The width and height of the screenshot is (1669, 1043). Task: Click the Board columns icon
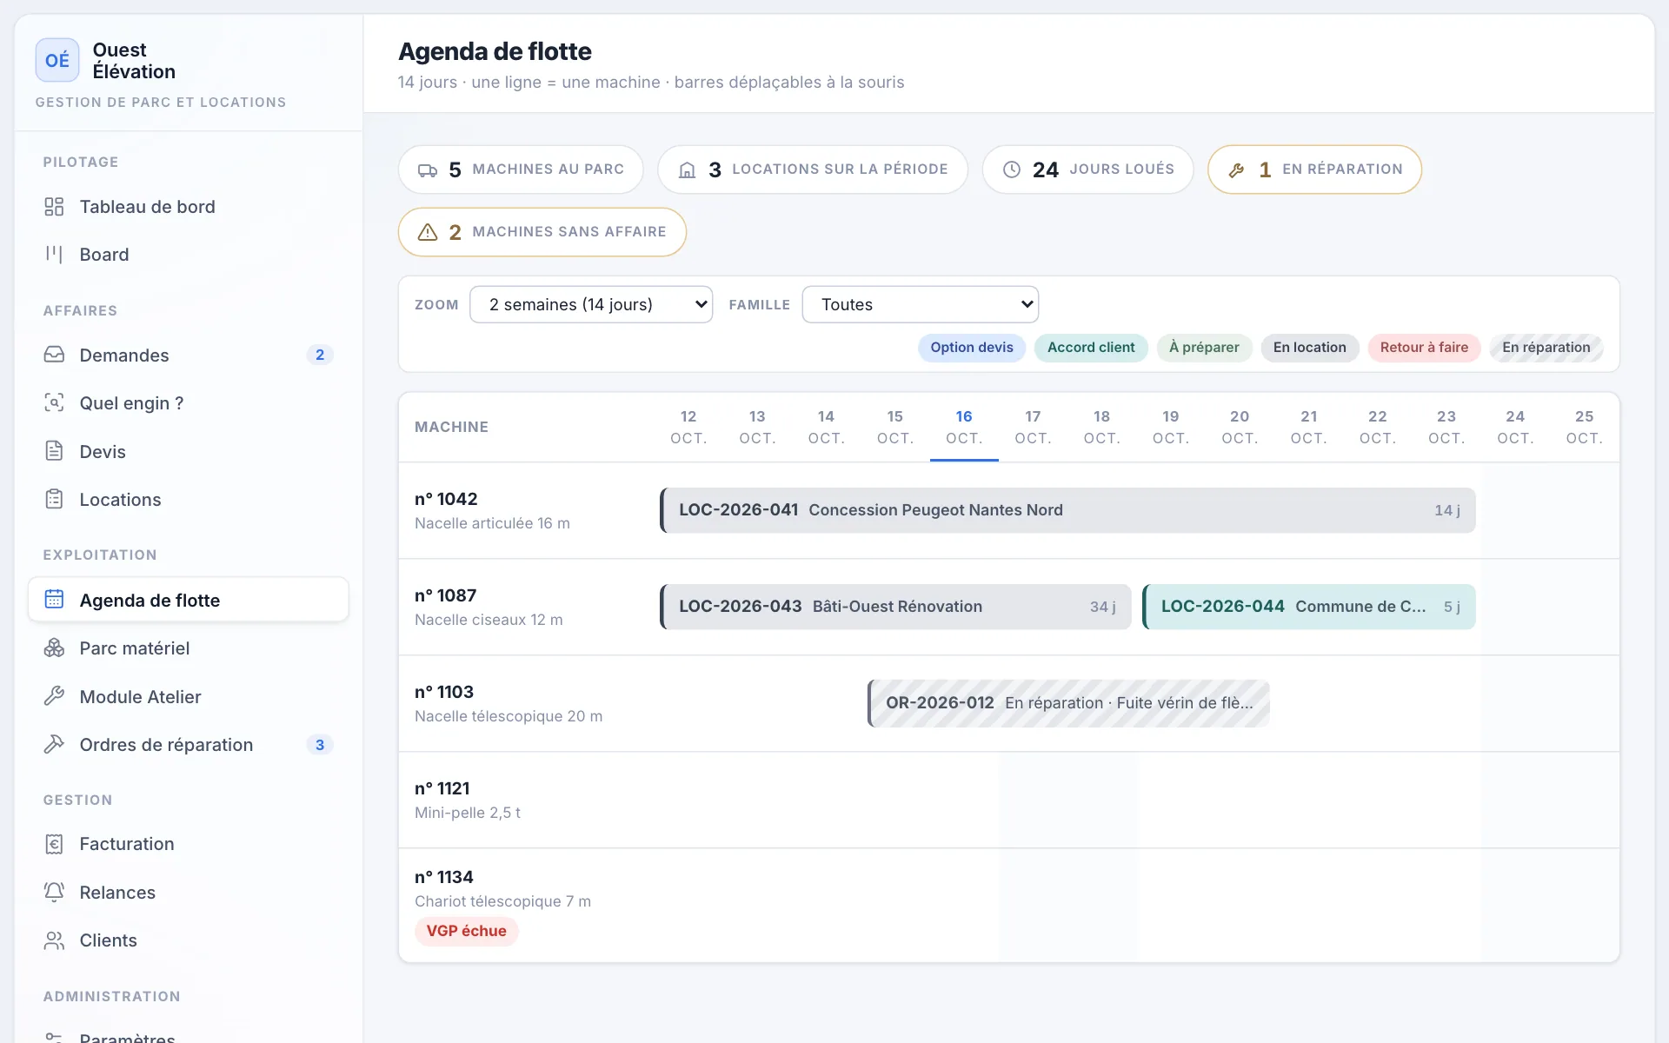point(54,255)
